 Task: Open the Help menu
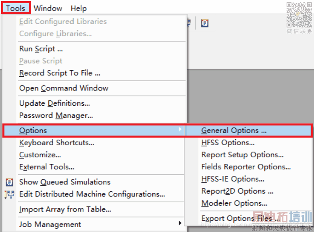pos(79,8)
